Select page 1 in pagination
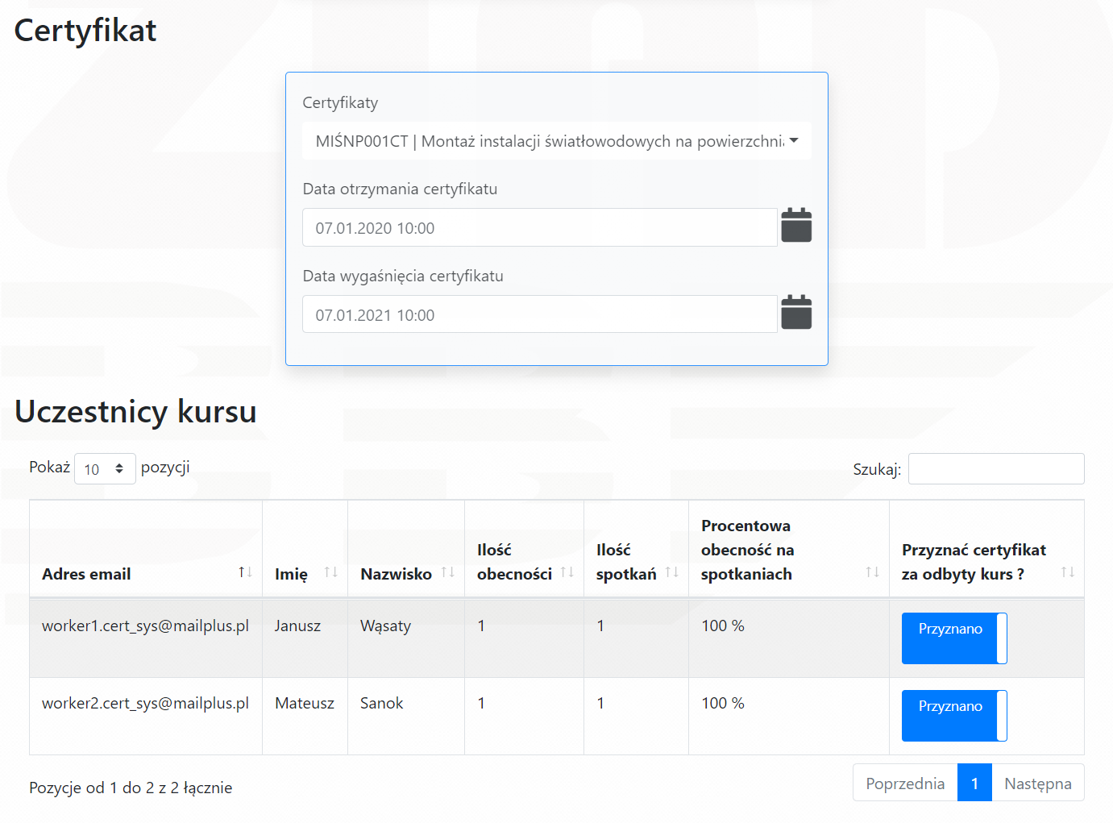 (974, 783)
